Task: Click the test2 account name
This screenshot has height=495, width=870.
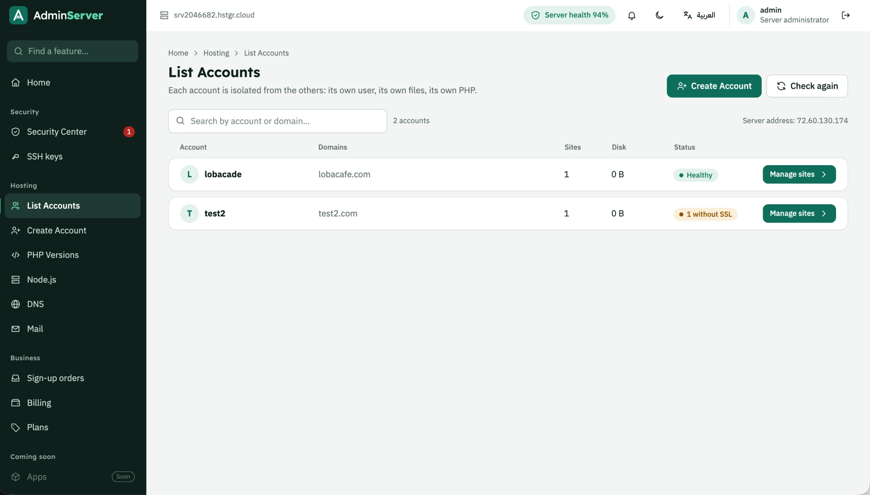Action: tap(215, 213)
